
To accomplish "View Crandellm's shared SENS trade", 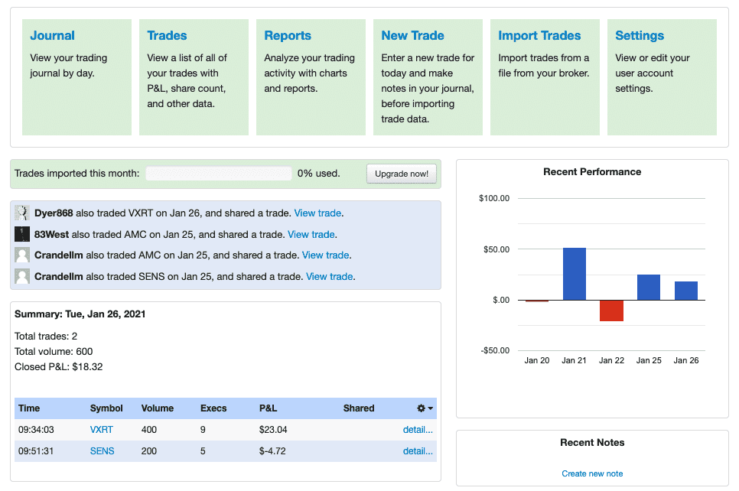I will pos(328,276).
